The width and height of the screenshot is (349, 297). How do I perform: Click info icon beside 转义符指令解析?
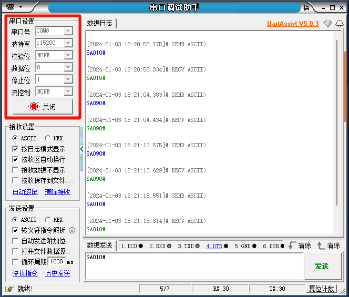point(72,230)
